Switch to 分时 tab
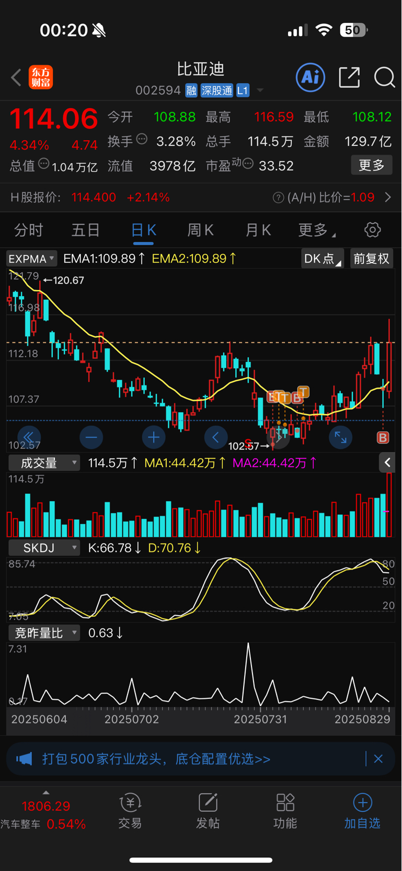Screen dimensions: 402x871 pos(29,230)
